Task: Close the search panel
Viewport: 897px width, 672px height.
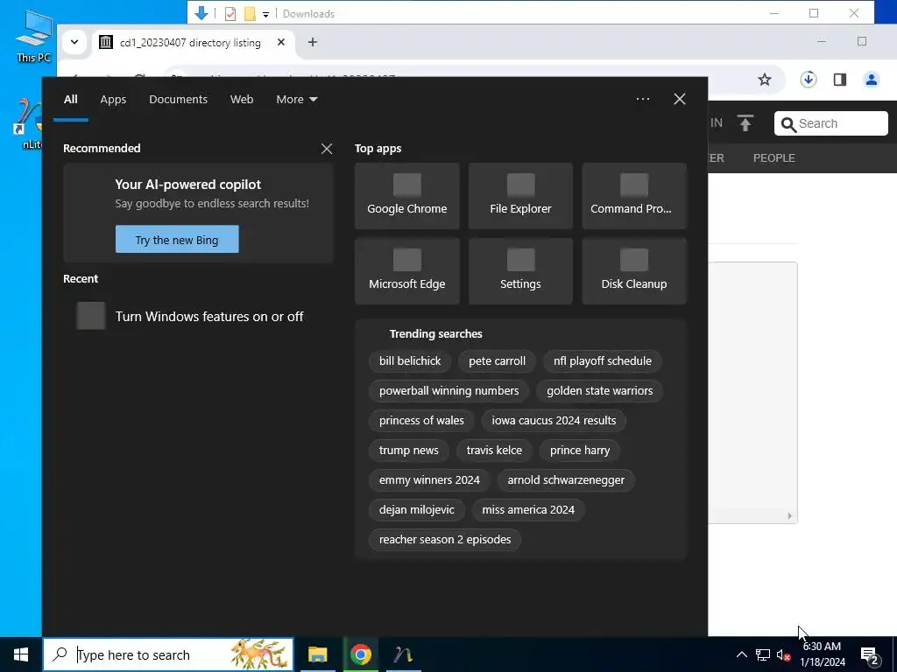Action: (x=680, y=99)
